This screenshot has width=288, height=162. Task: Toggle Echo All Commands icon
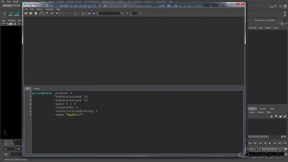click(x=78, y=13)
